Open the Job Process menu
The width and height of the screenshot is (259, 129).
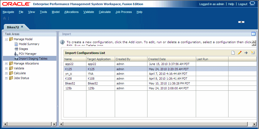tap(124, 12)
